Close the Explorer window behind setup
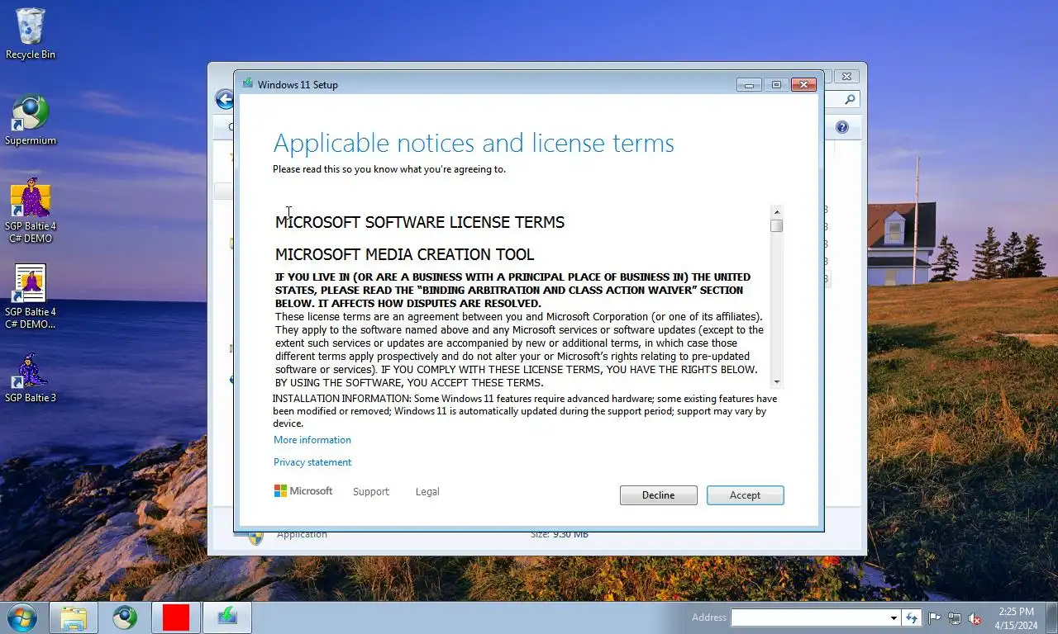Image resolution: width=1058 pixels, height=634 pixels. pos(846,76)
